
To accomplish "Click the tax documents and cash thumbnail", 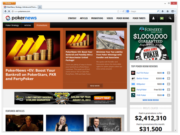I will tap(110, 40).
